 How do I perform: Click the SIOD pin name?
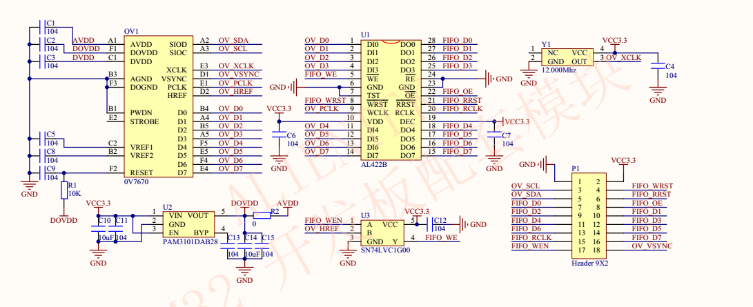(178, 44)
